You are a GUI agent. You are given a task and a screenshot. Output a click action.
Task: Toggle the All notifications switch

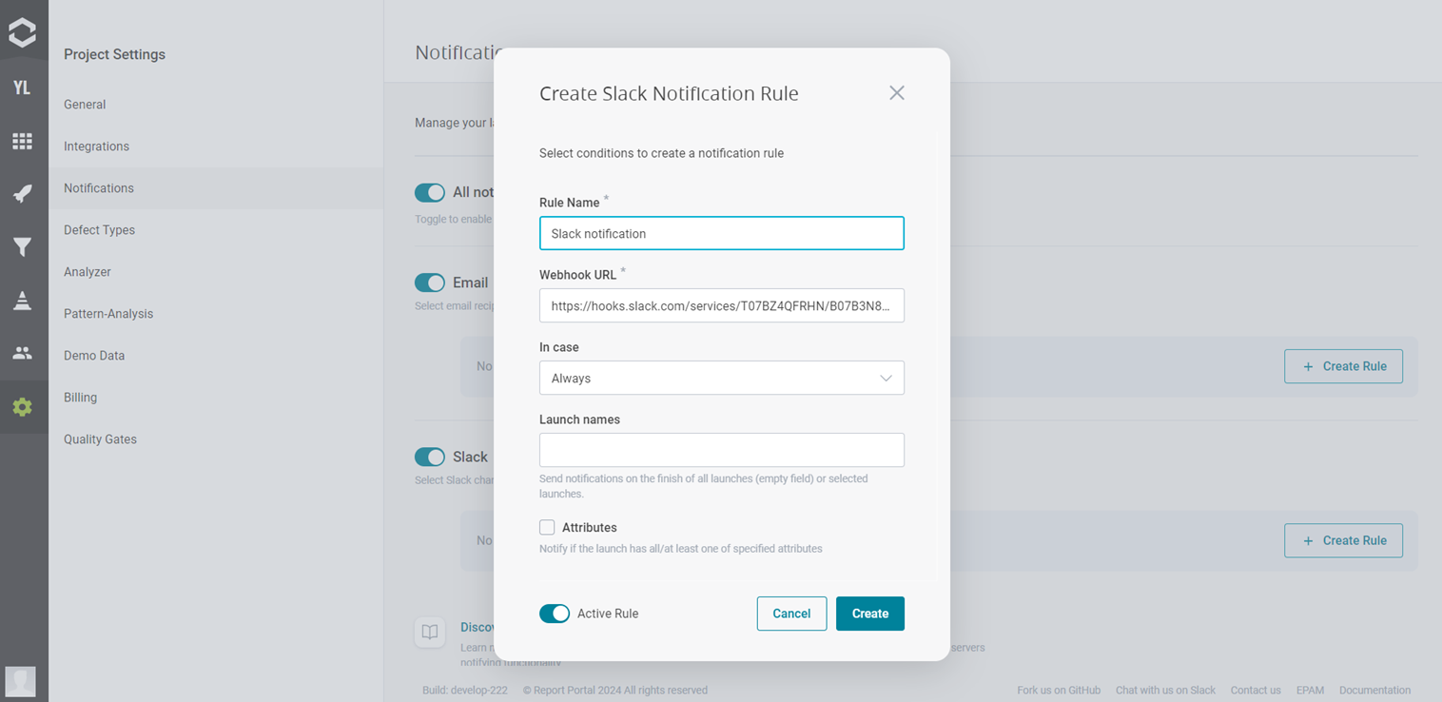tap(430, 192)
